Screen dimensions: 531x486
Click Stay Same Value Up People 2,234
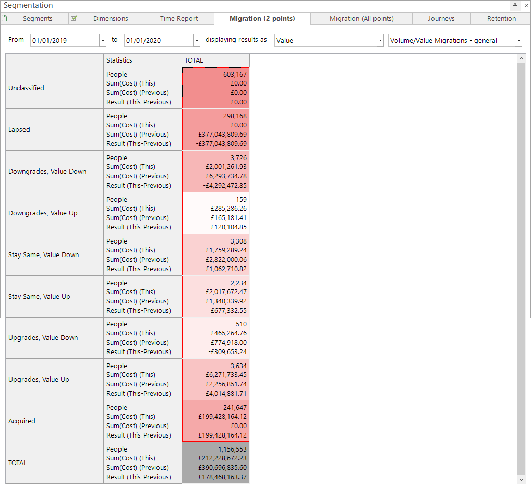pos(238,283)
